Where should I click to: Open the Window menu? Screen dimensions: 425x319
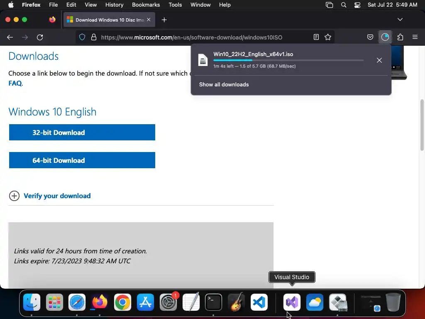200,5
